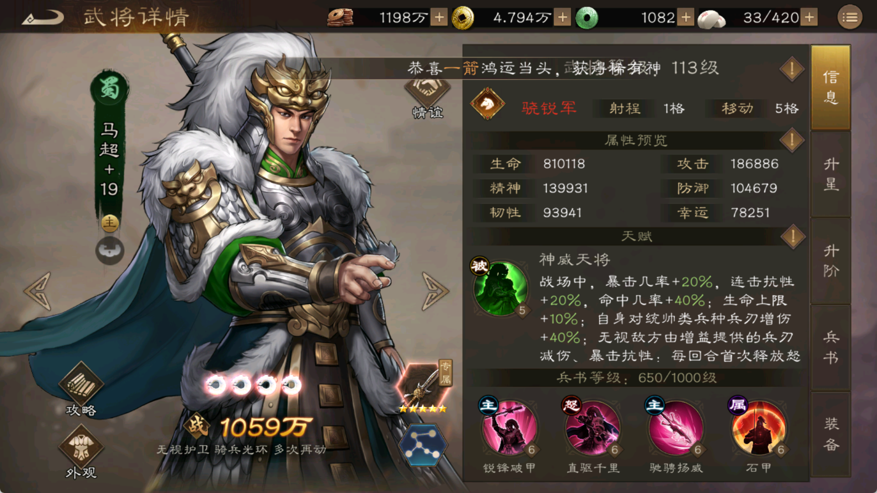Tap the 直驱千里 skill icon

[x=593, y=428]
